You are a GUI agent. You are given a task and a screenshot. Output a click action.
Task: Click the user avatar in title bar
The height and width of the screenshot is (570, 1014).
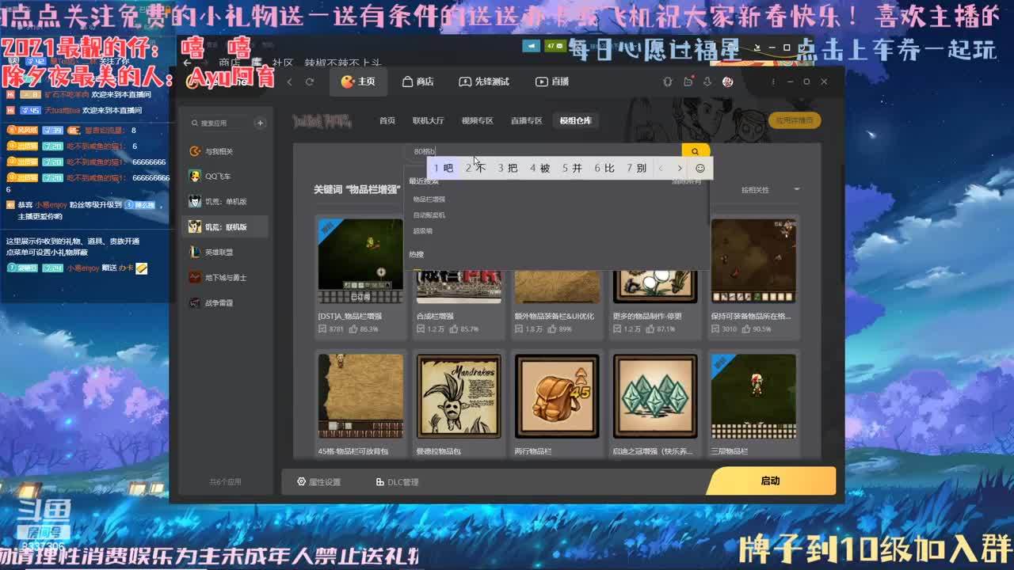[x=728, y=82]
